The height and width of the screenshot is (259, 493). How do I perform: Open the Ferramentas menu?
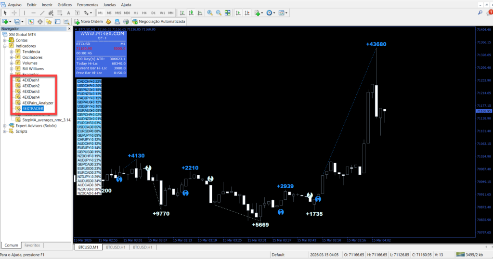(x=88, y=5)
